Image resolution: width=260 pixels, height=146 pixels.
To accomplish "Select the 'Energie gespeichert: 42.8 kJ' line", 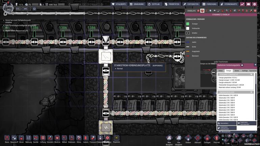I will (228, 77).
